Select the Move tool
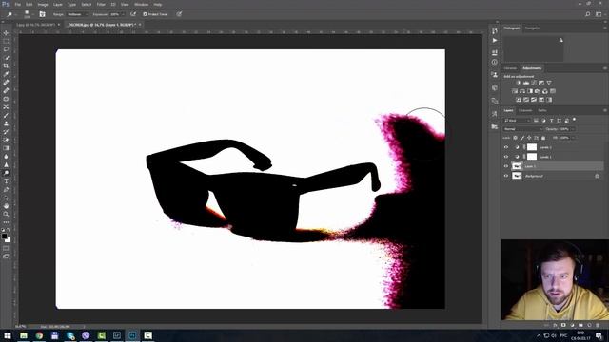 6,33
